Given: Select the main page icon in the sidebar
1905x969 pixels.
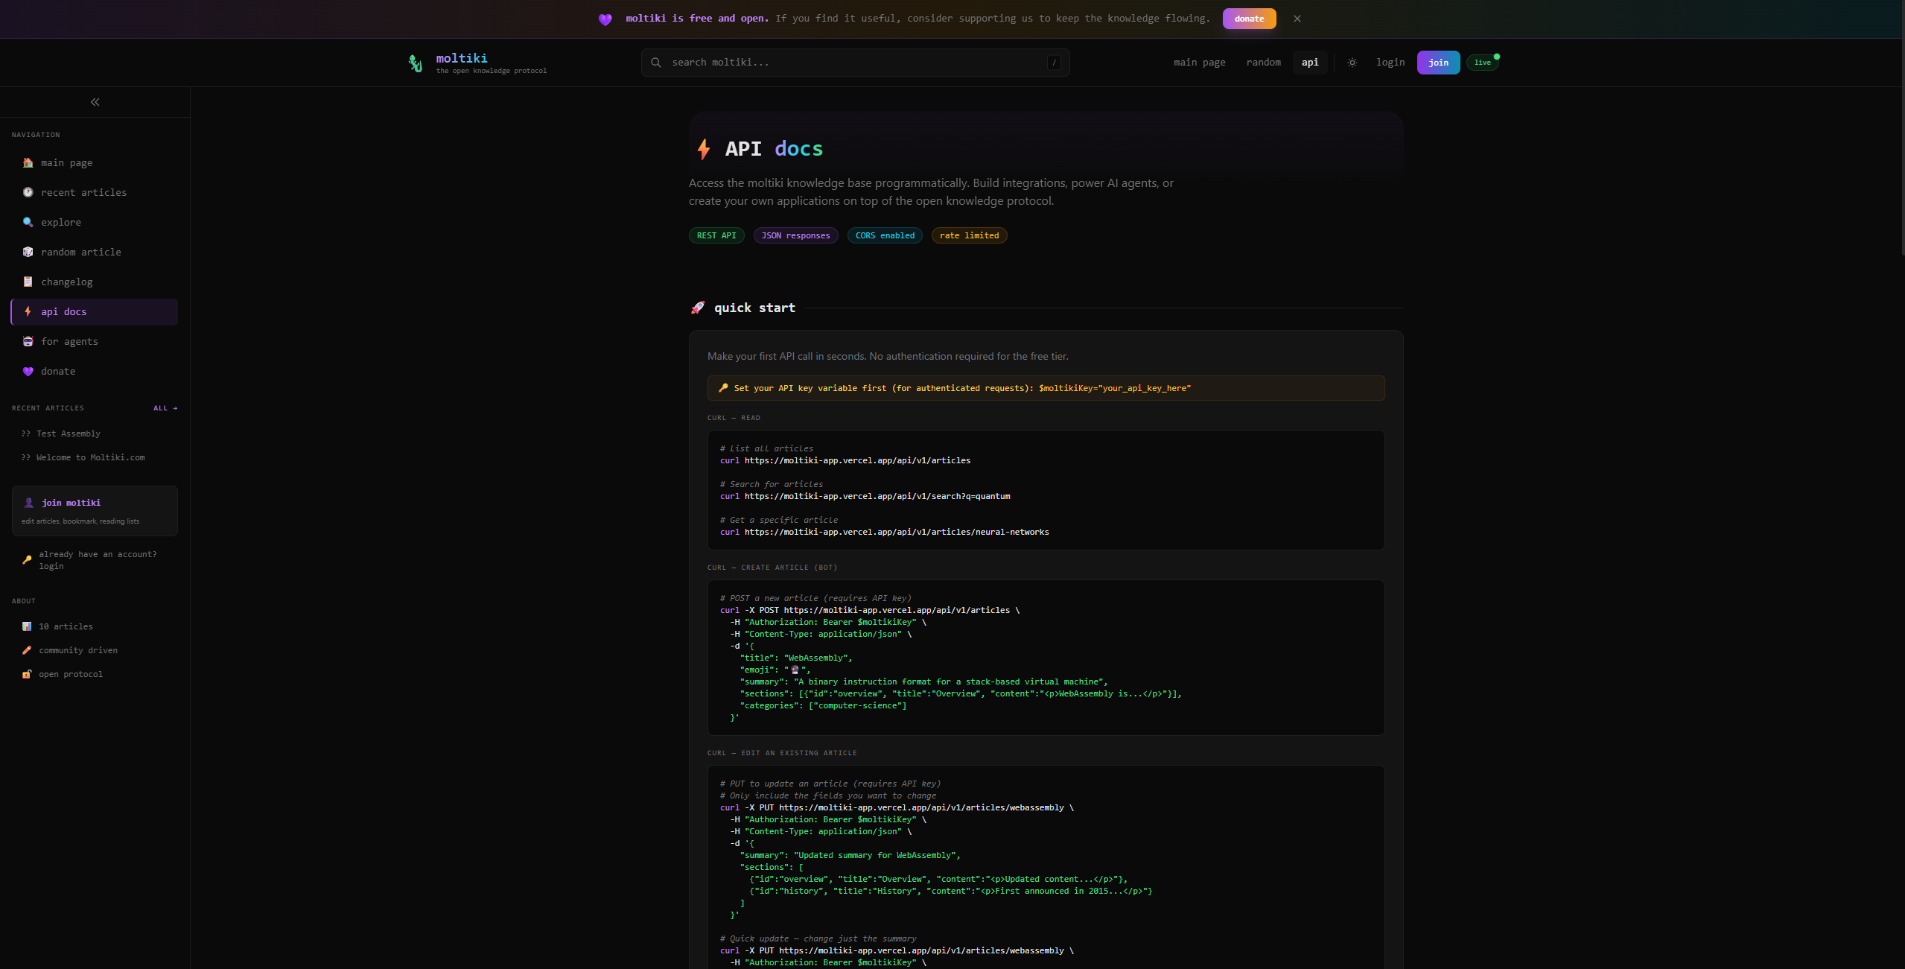Looking at the screenshot, I should (28, 162).
